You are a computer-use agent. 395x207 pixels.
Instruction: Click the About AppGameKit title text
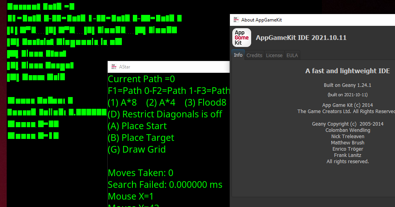tap(261, 20)
